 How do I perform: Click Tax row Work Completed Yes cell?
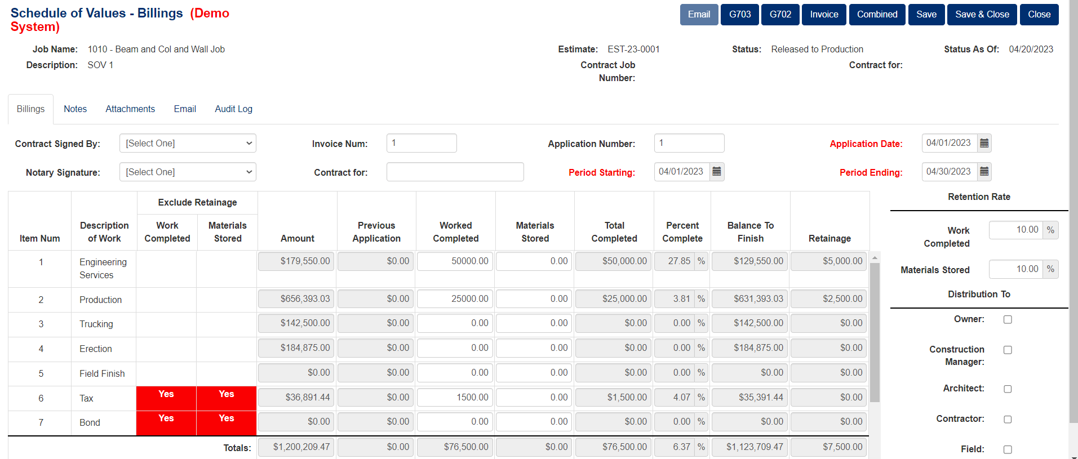pyautogui.click(x=166, y=398)
